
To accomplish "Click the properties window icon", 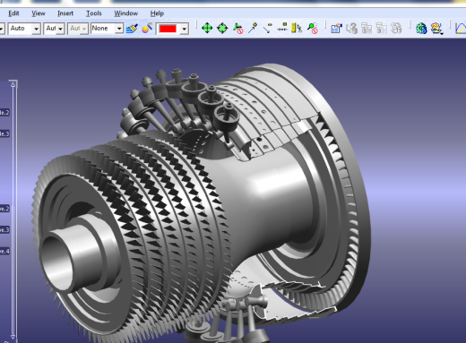I will (336, 29).
